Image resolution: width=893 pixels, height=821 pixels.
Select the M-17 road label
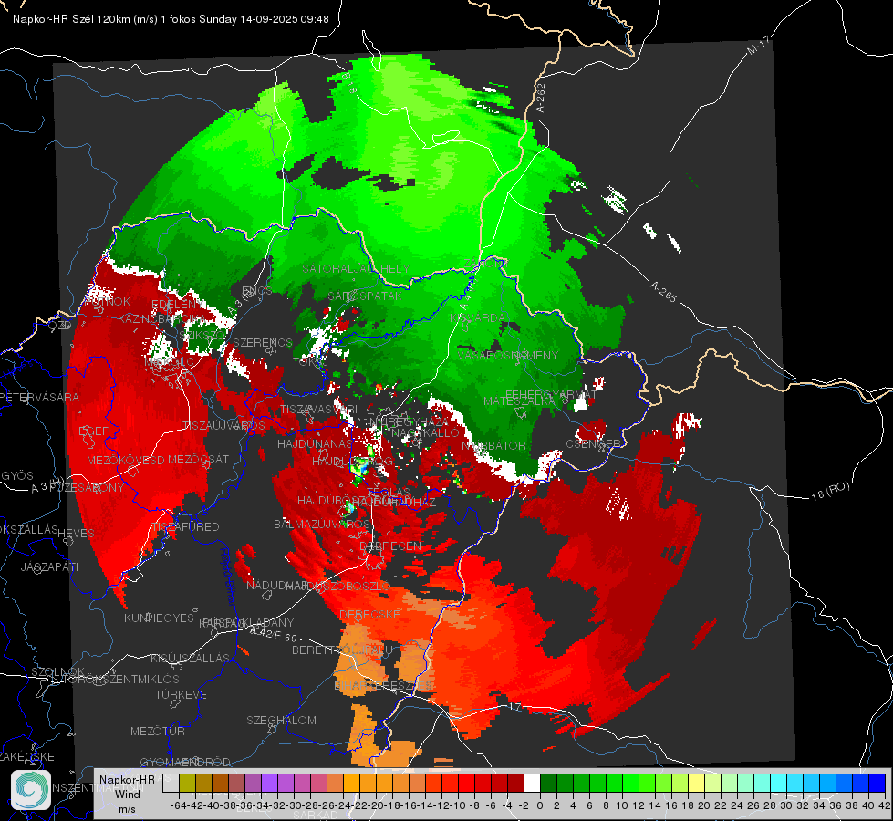click(x=758, y=46)
